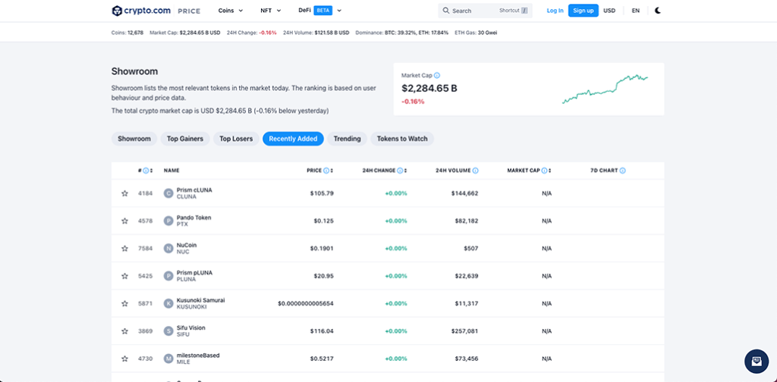The width and height of the screenshot is (777, 382).
Task: Click the Prism cLUNA coin icon
Action: tap(168, 193)
